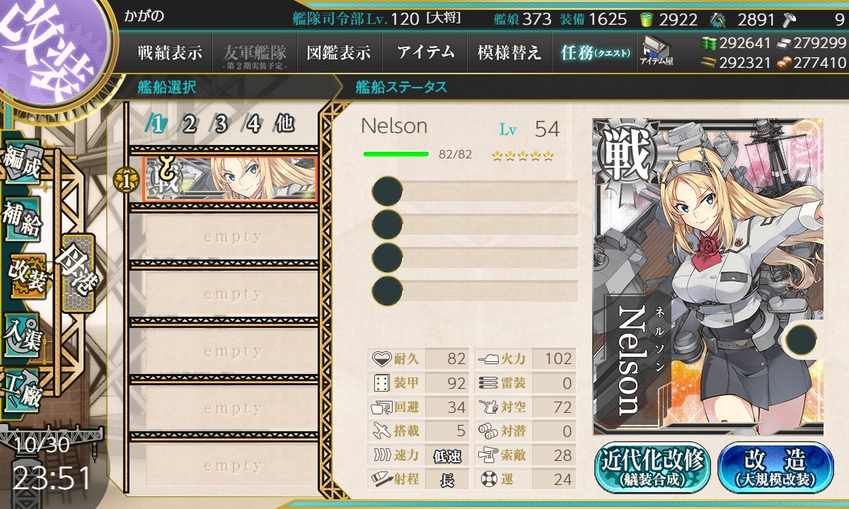
Task: Click the 改造 major remodel button
Action: click(x=775, y=467)
